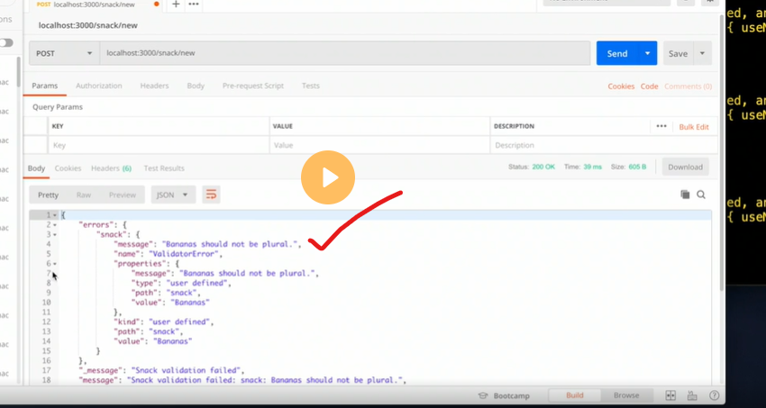The width and height of the screenshot is (766, 408).
Task: Open the help question mark icon
Action: point(714,395)
